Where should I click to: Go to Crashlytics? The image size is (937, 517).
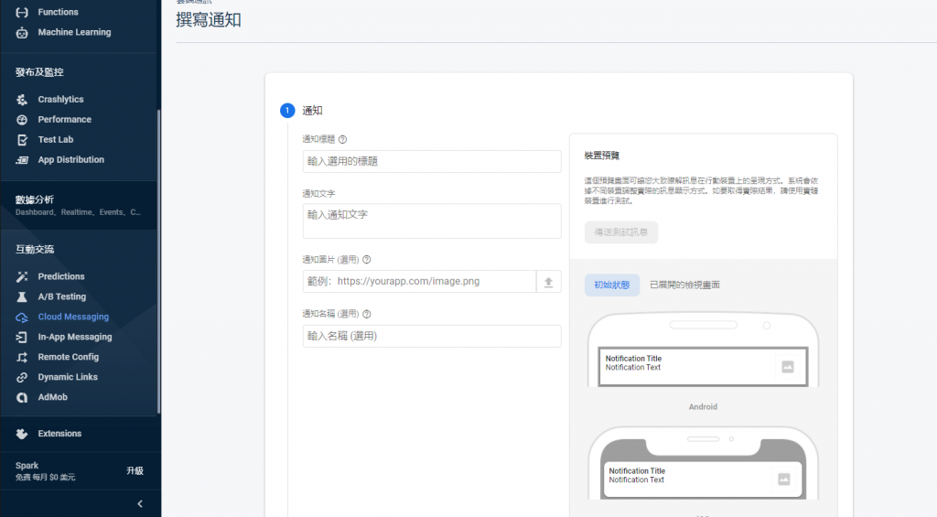[x=60, y=99]
